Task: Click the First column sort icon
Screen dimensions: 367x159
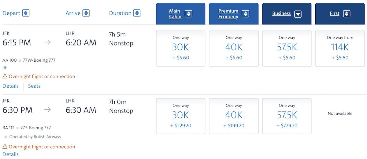Action: [347, 14]
